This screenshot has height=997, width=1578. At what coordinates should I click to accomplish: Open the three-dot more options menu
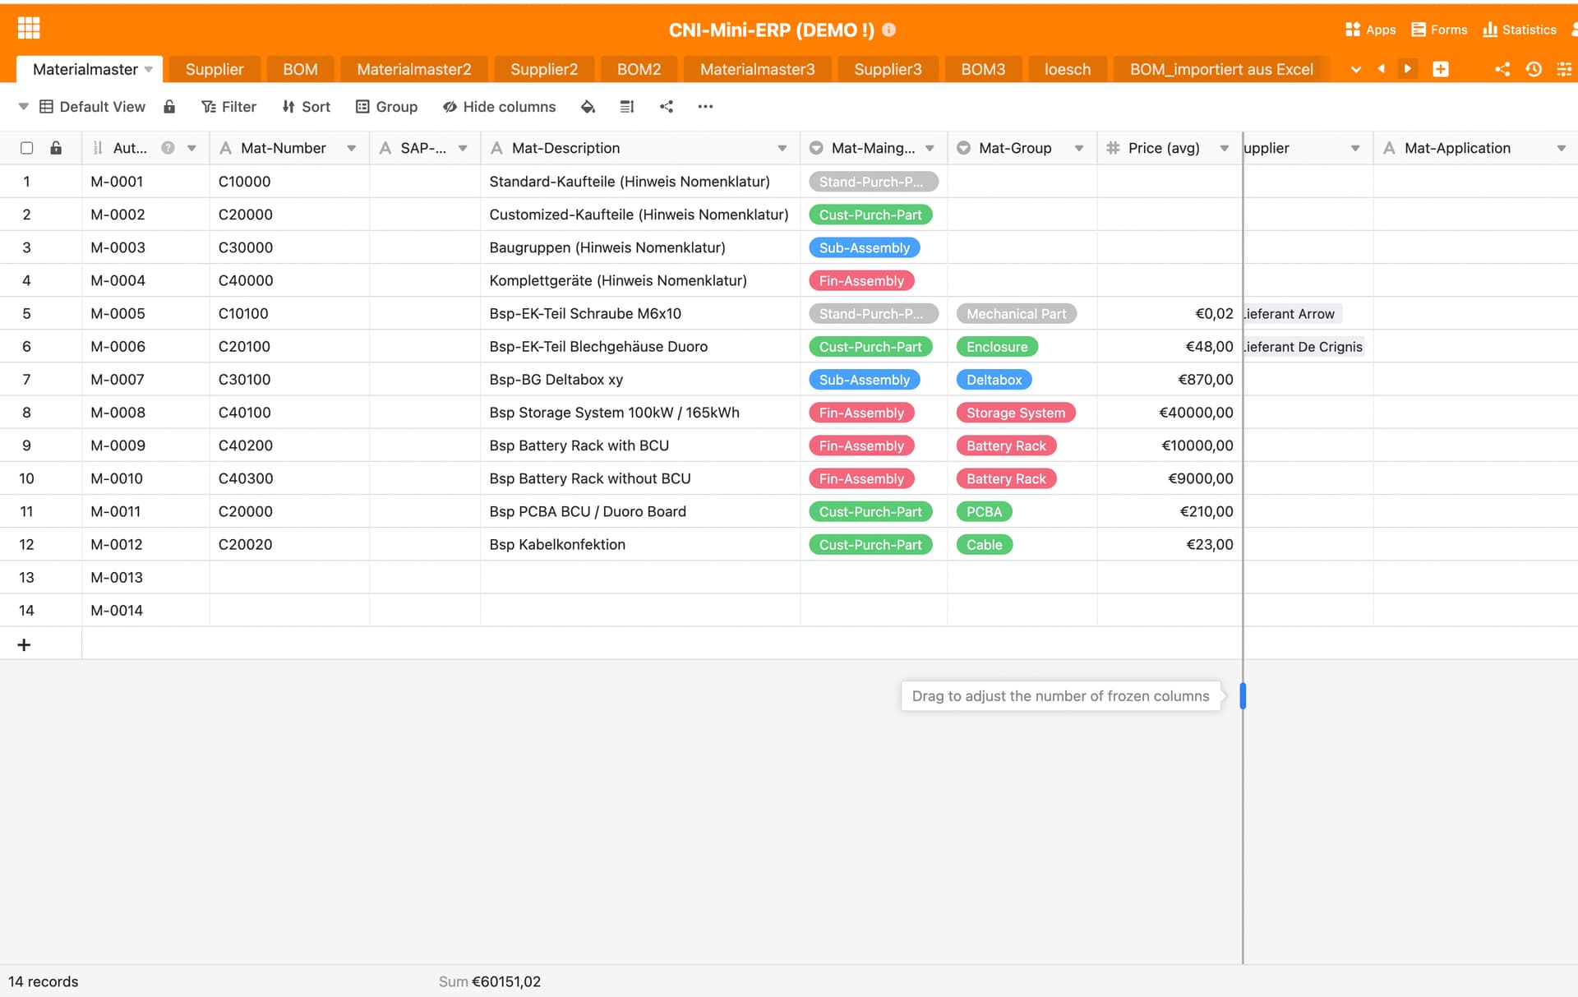(x=705, y=107)
